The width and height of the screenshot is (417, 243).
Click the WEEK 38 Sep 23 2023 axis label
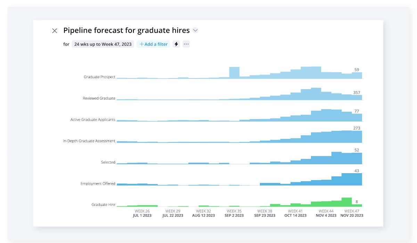[265, 213]
